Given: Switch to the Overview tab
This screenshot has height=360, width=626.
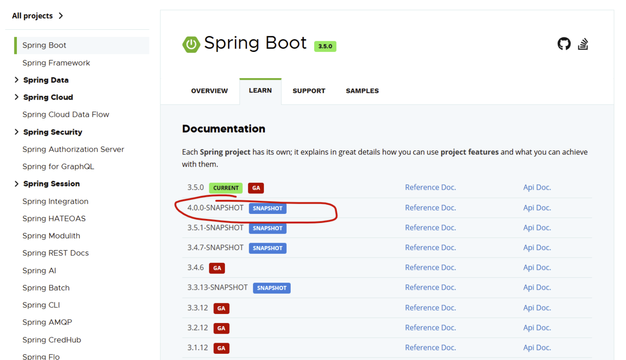Looking at the screenshot, I should pyautogui.click(x=209, y=91).
